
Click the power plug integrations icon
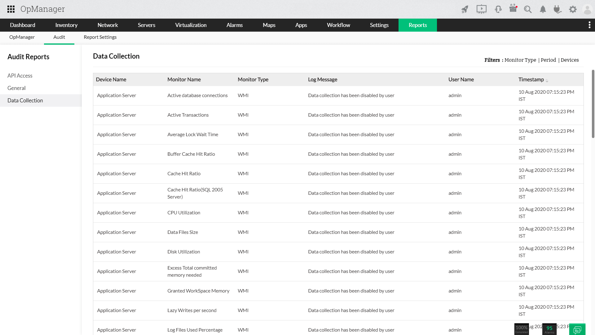pos(558,9)
